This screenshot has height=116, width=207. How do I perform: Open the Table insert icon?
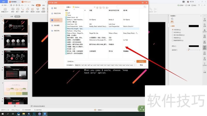tap(13, 9)
